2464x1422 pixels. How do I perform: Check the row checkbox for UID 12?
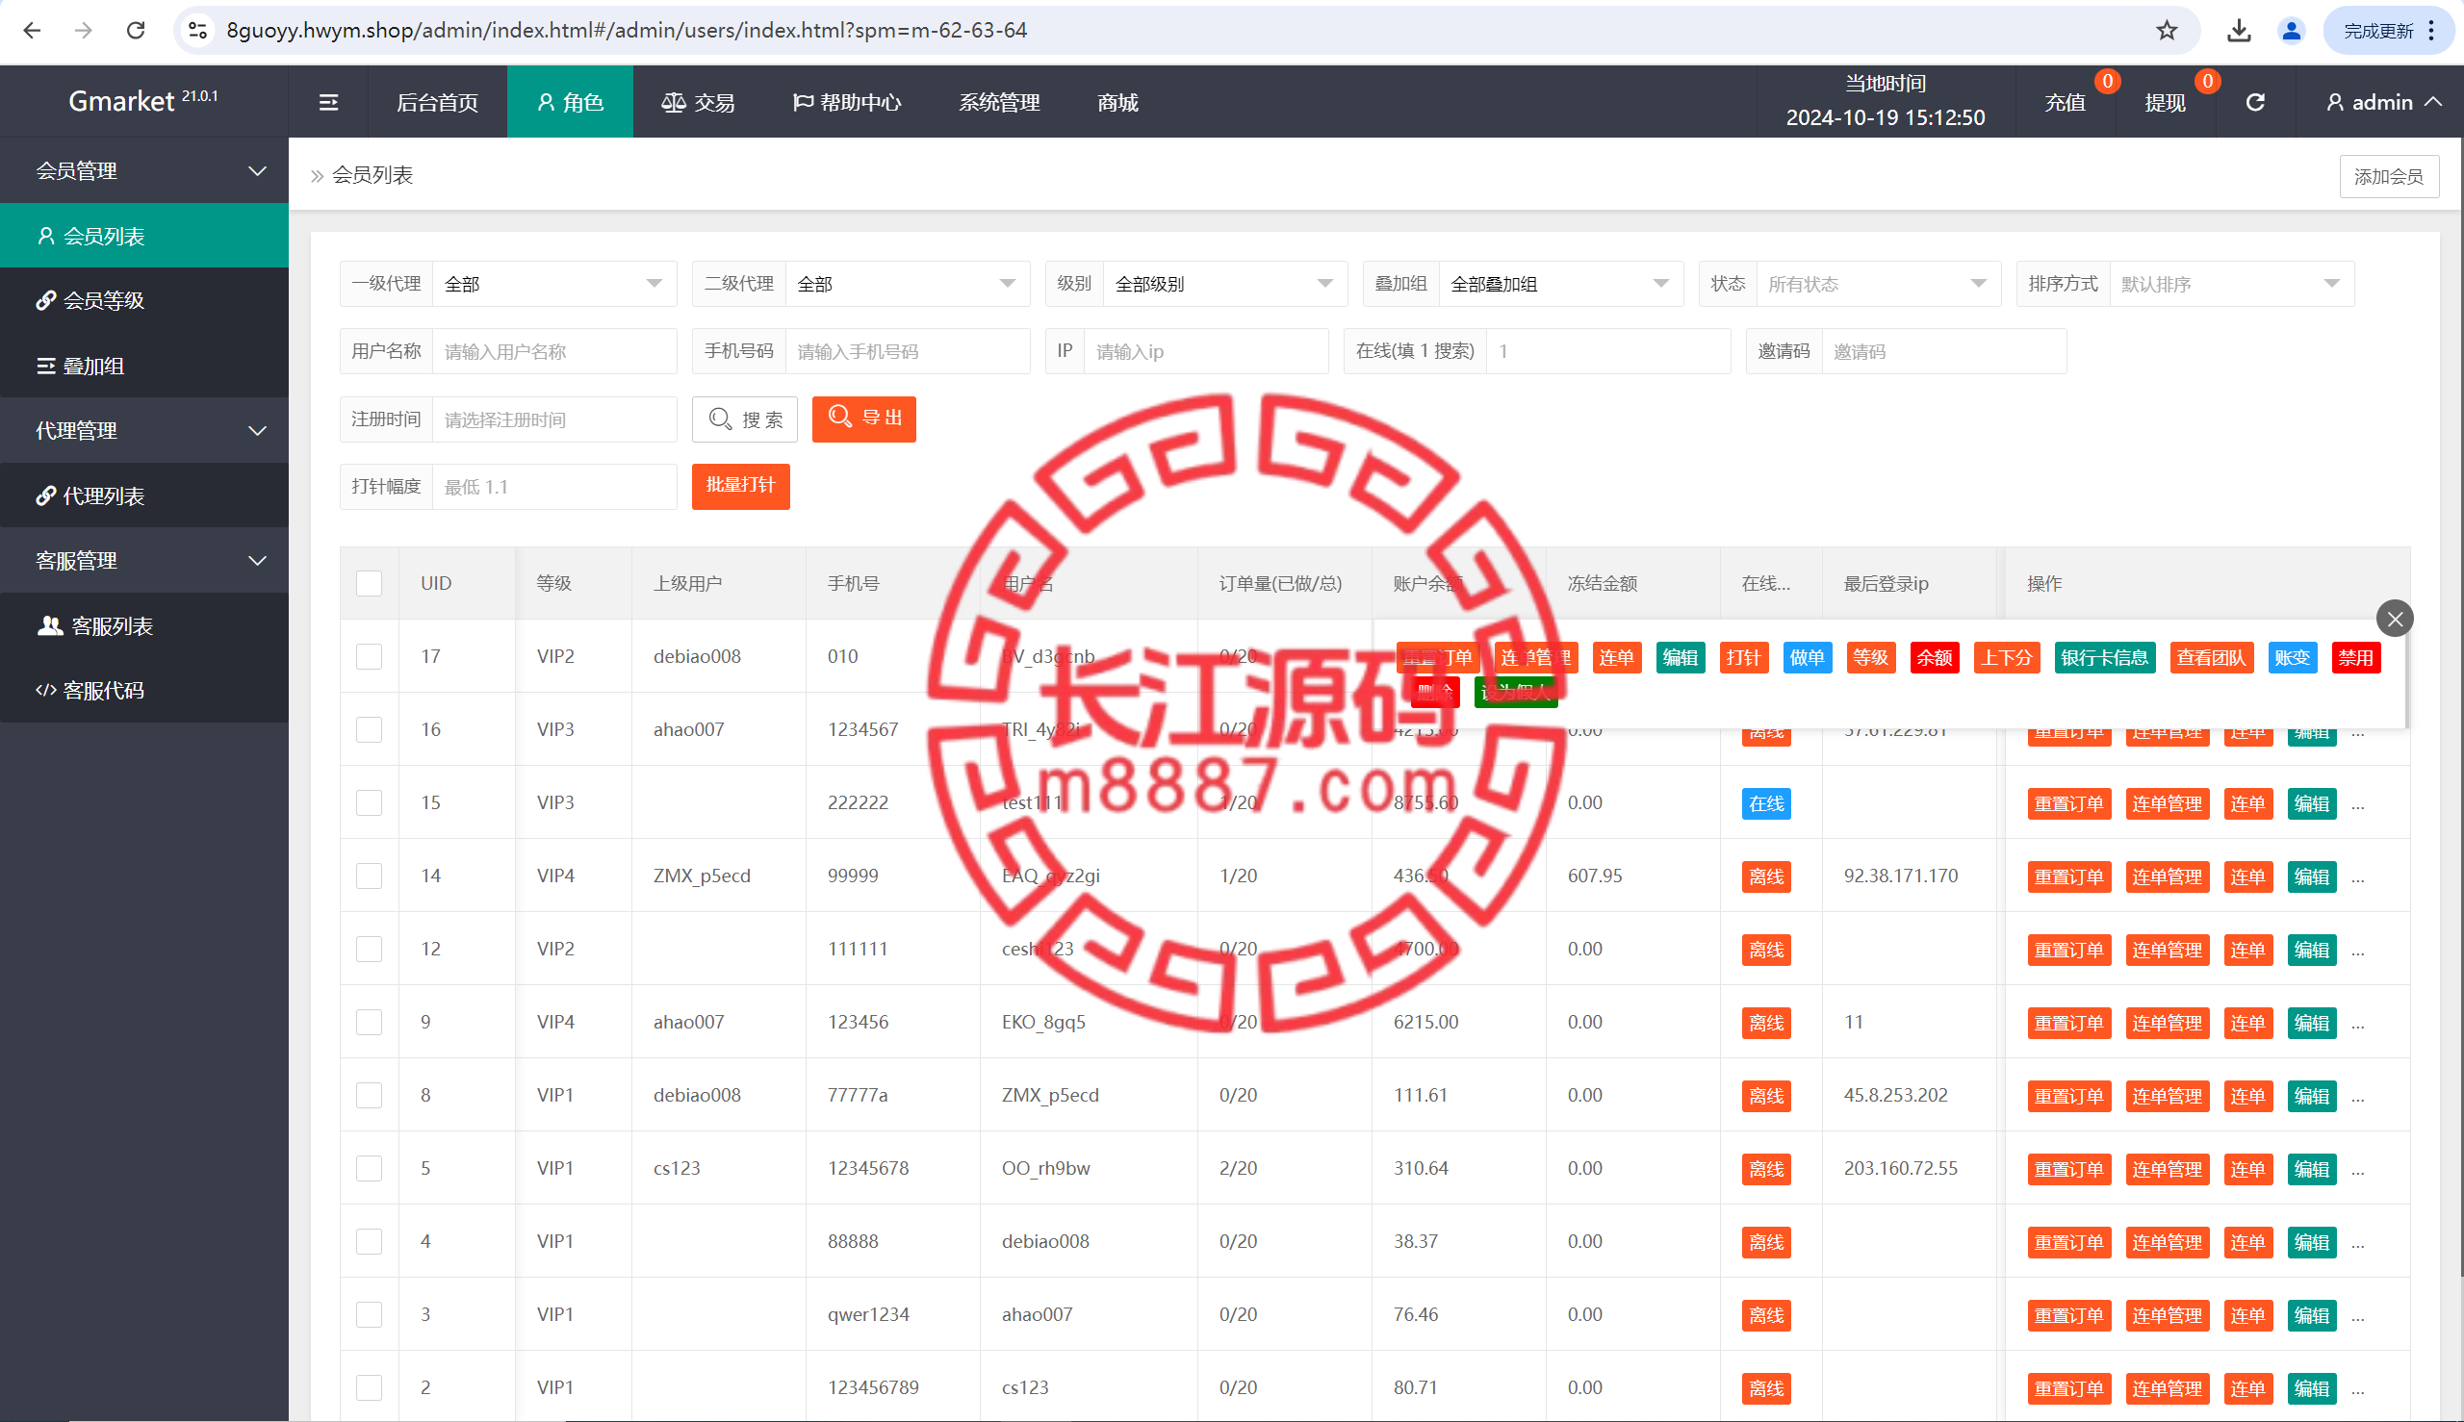pyautogui.click(x=369, y=950)
